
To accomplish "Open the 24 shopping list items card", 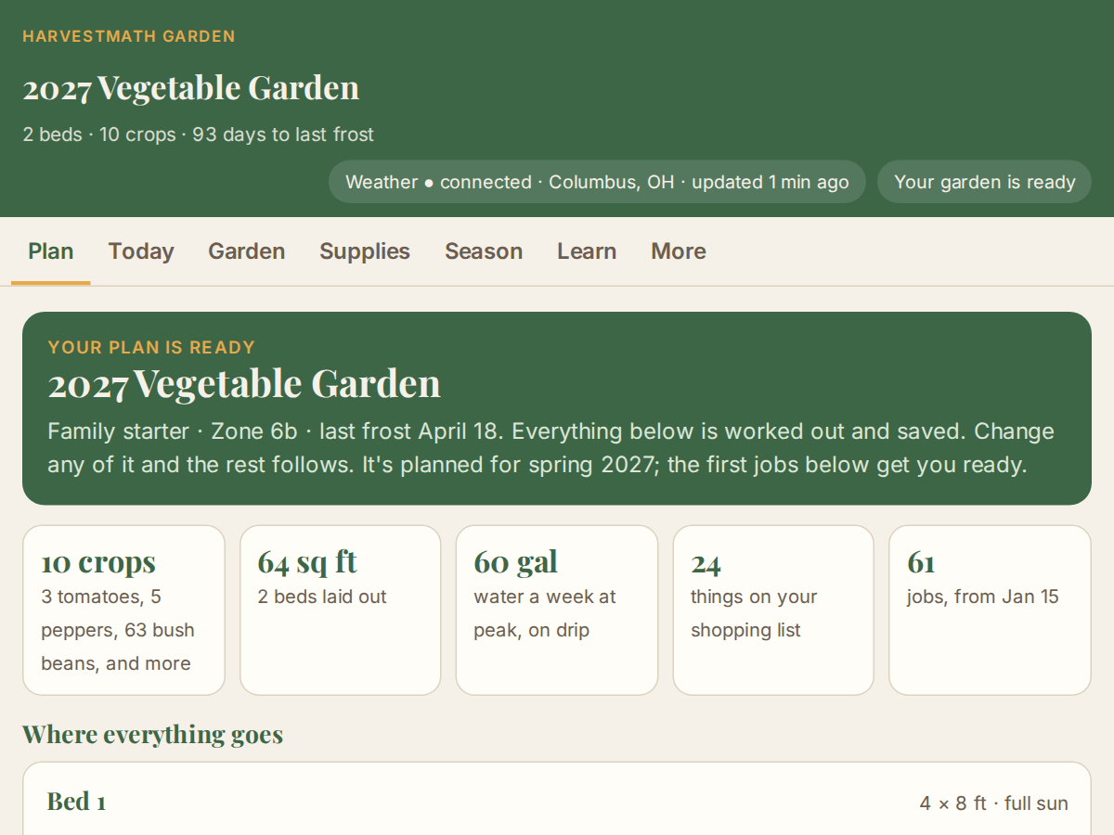I will tap(773, 610).
